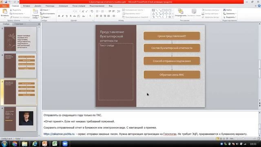The width and height of the screenshot is (261, 147).
Task: Toggle Strikethrough (abc) formatting
Action: tap(75, 16)
